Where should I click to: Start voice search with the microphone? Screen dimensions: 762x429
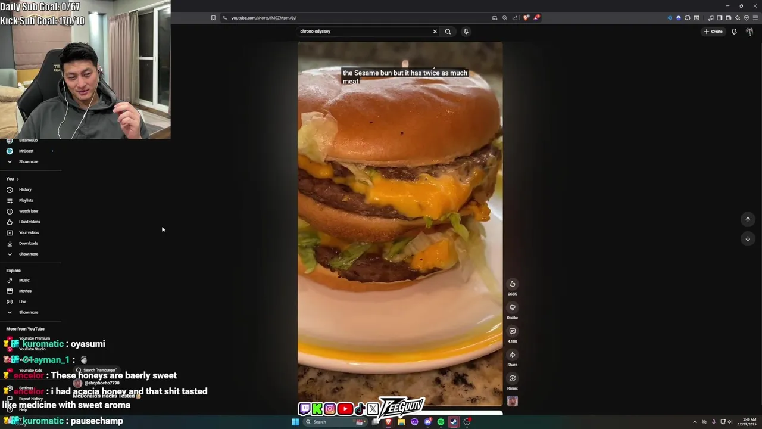pyautogui.click(x=466, y=32)
